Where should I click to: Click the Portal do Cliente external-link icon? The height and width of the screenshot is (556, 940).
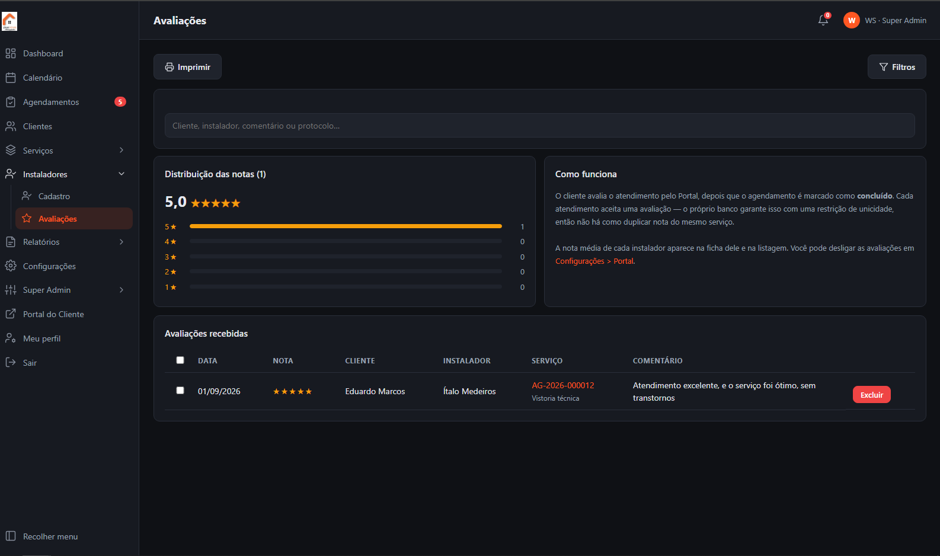point(11,314)
